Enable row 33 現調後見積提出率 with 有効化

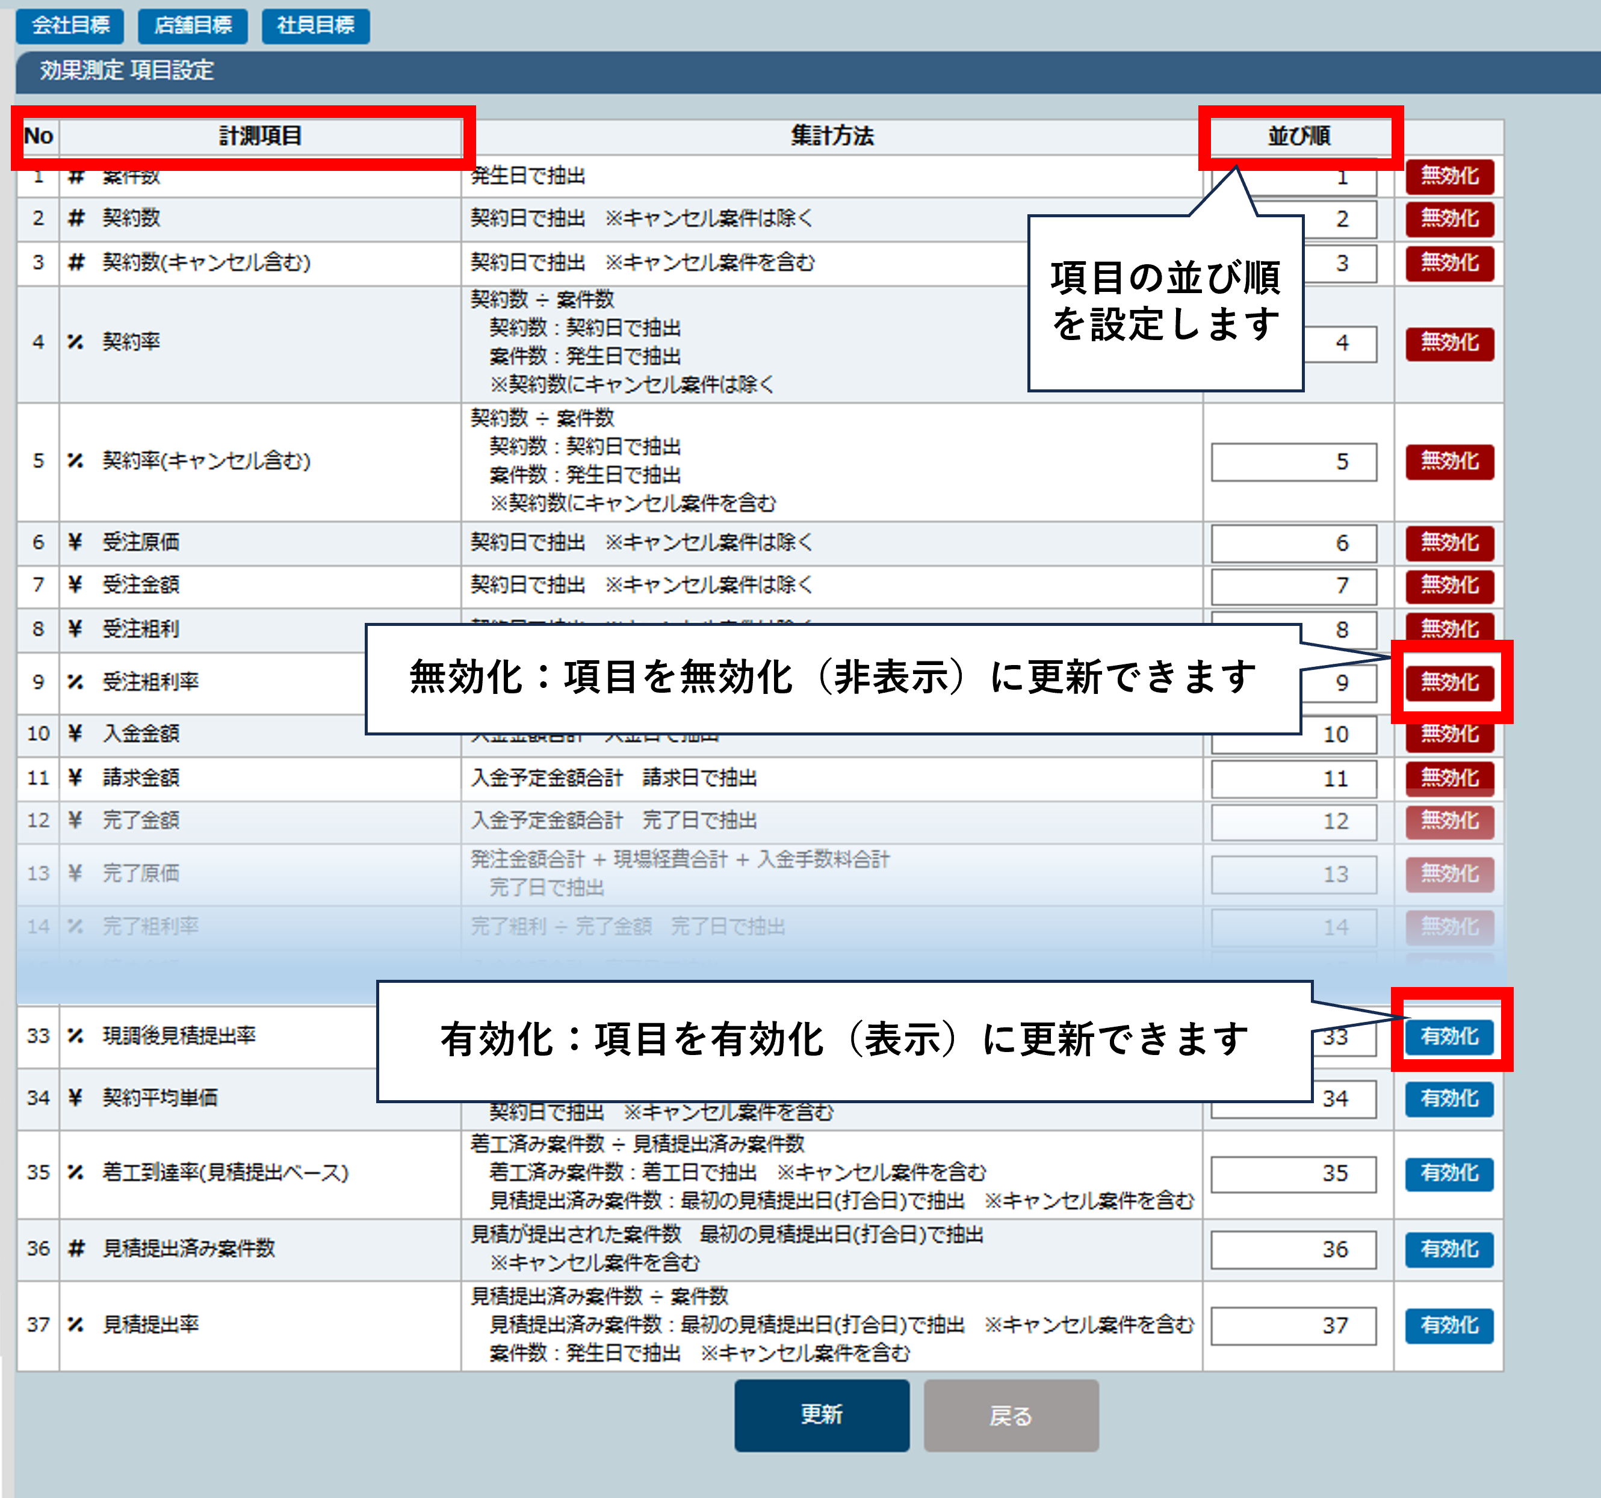[1449, 1036]
